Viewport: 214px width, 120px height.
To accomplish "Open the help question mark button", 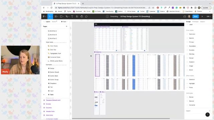I will click(207, 115).
